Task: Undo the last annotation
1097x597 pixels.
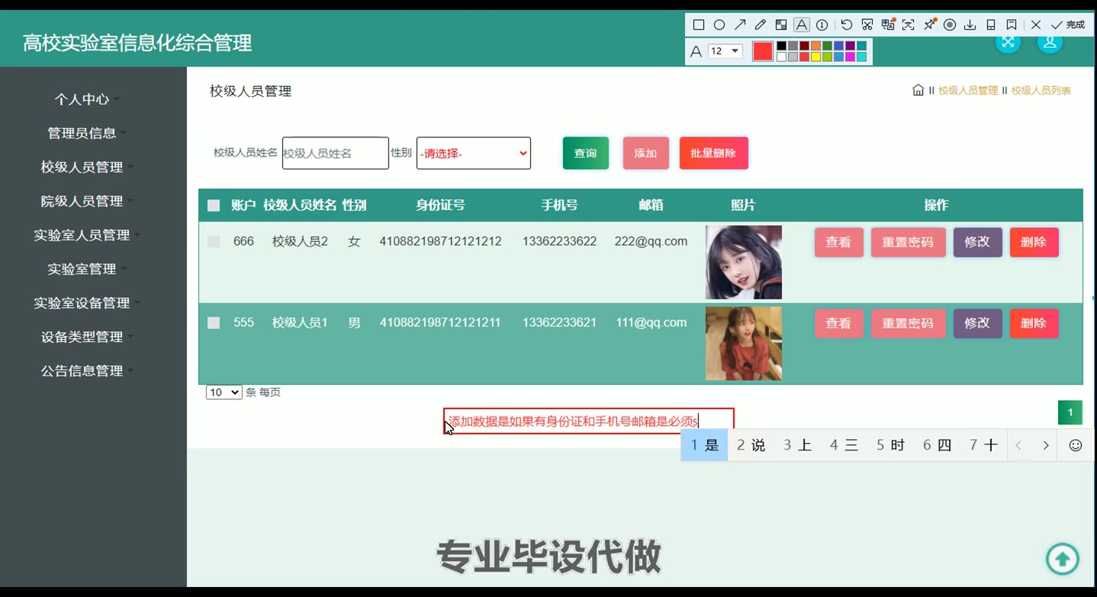Action: point(847,25)
